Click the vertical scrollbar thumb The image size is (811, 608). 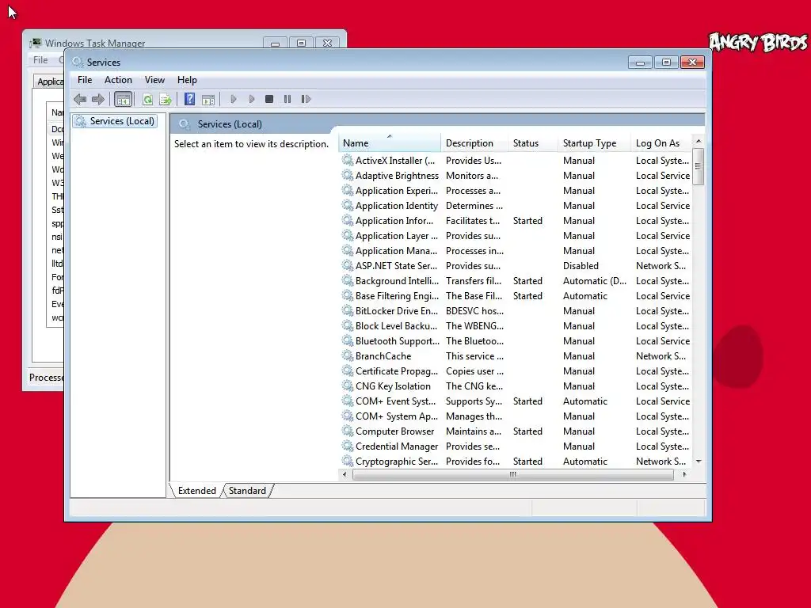click(699, 166)
